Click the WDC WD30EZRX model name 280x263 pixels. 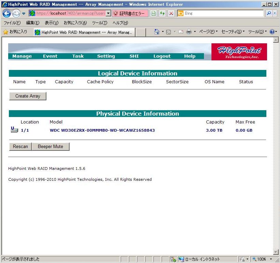(102, 130)
